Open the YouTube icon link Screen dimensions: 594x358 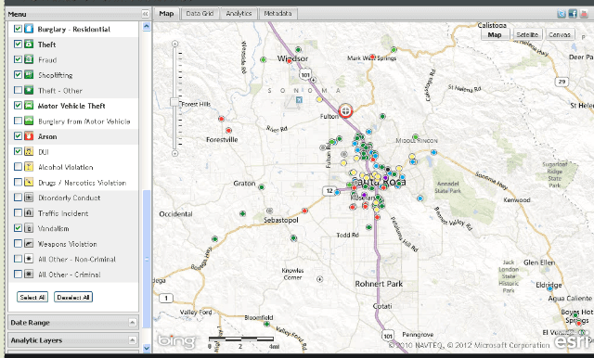(584, 14)
